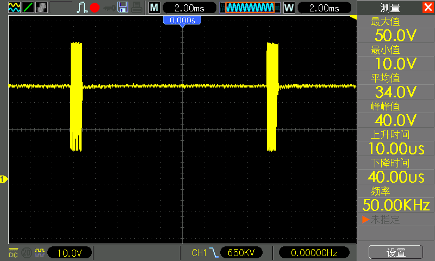Click the red record button
435x261 pixels.
[x=95, y=8]
